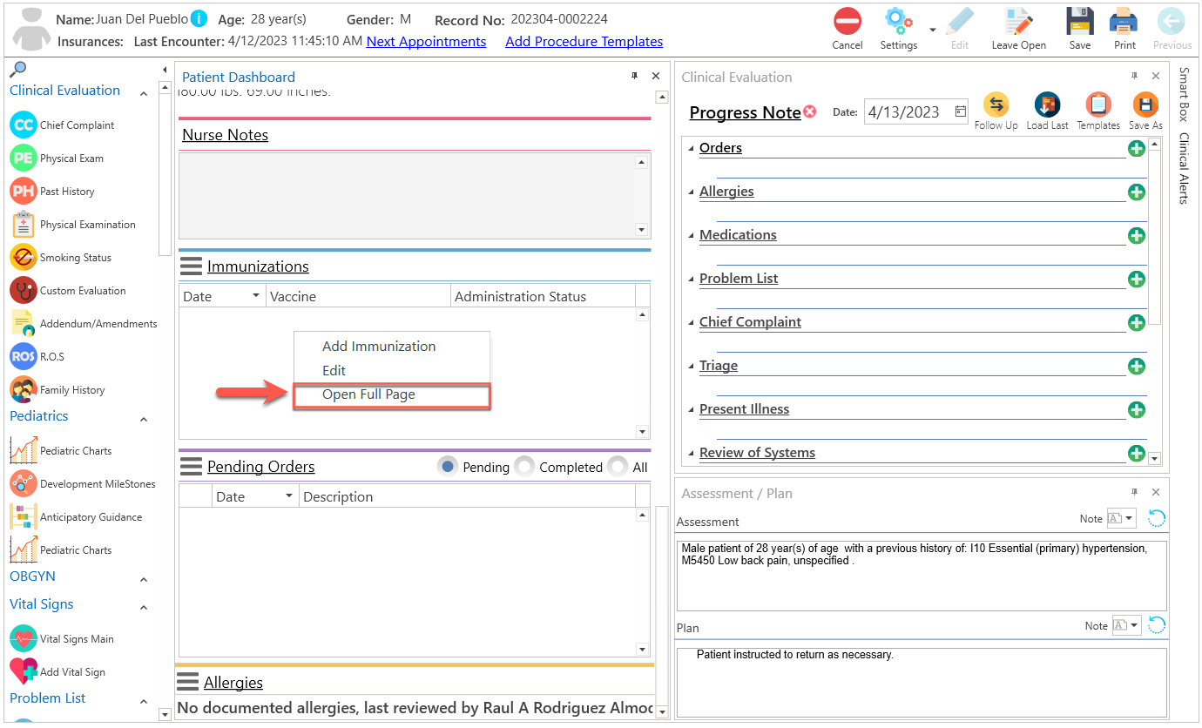Select the Completed radio button
The height and width of the screenshot is (728, 1202).
(524, 467)
